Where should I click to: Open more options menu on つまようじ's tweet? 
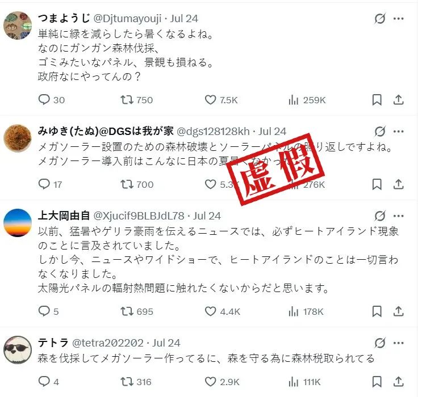399,19
